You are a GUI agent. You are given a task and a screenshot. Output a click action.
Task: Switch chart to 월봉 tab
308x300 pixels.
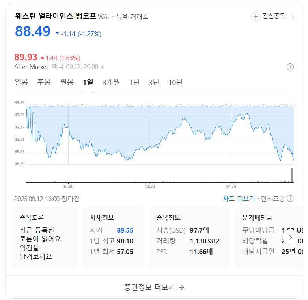67,82
